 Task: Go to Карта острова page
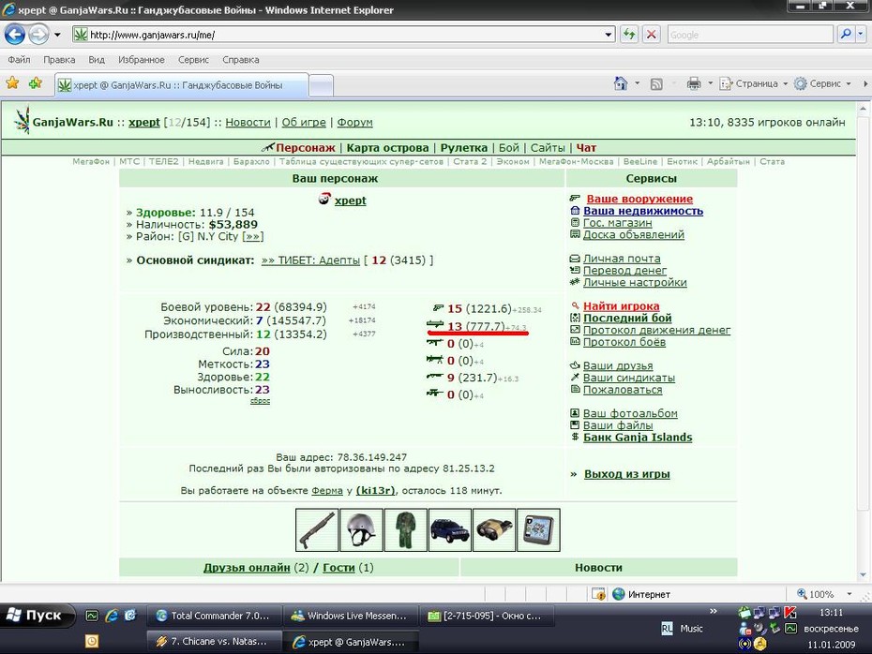coord(387,148)
